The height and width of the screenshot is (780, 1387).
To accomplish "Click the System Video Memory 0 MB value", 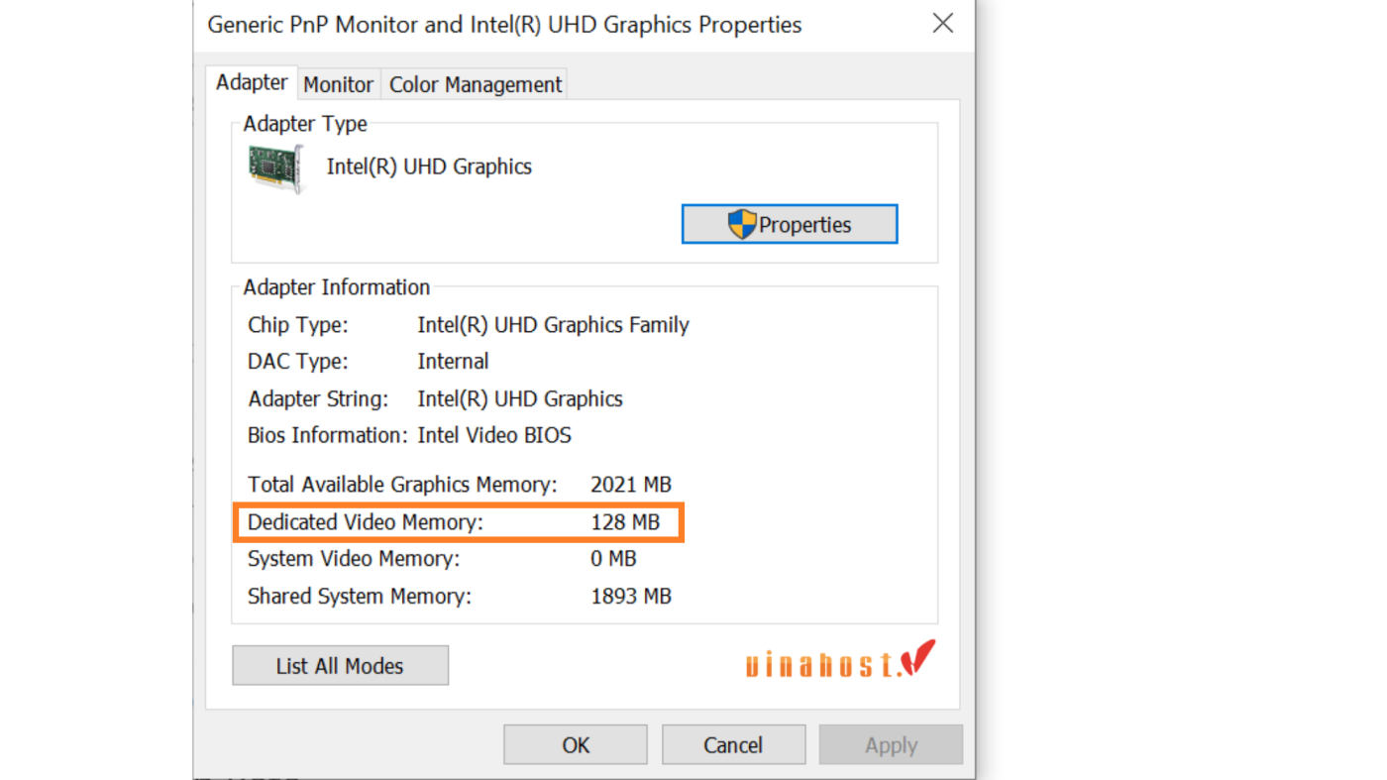I will pos(613,559).
